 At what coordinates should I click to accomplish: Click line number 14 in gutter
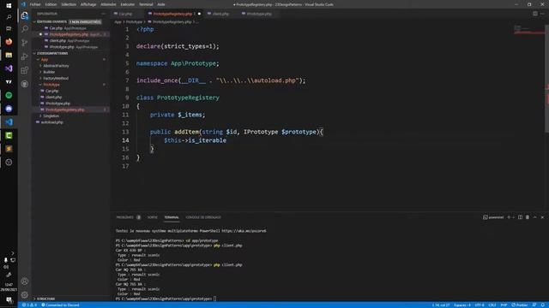tap(126, 140)
